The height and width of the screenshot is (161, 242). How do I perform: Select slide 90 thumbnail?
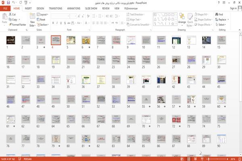tap(221, 139)
